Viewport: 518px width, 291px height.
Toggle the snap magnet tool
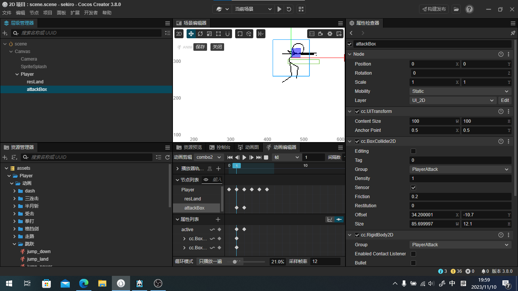coord(228,34)
